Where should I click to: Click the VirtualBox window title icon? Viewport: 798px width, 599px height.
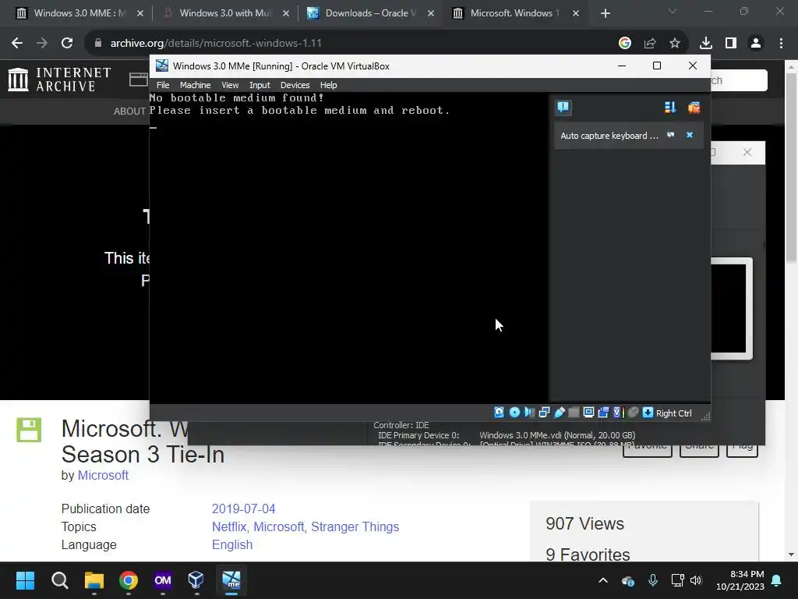(x=162, y=66)
